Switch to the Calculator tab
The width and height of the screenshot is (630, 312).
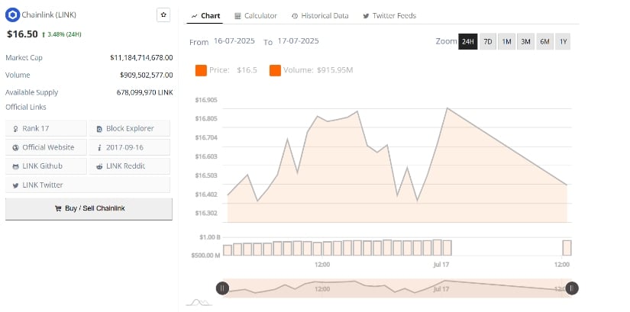256,16
